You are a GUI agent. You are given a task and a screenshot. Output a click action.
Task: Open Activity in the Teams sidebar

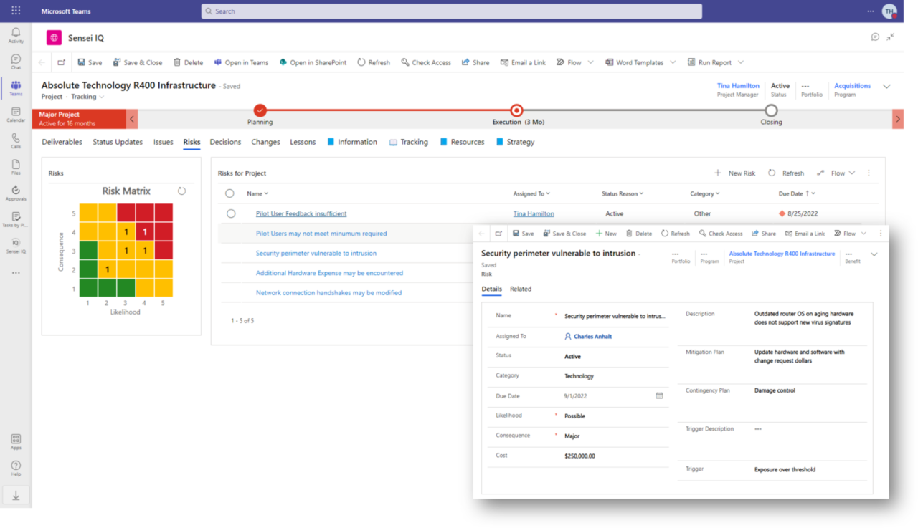point(16,36)
